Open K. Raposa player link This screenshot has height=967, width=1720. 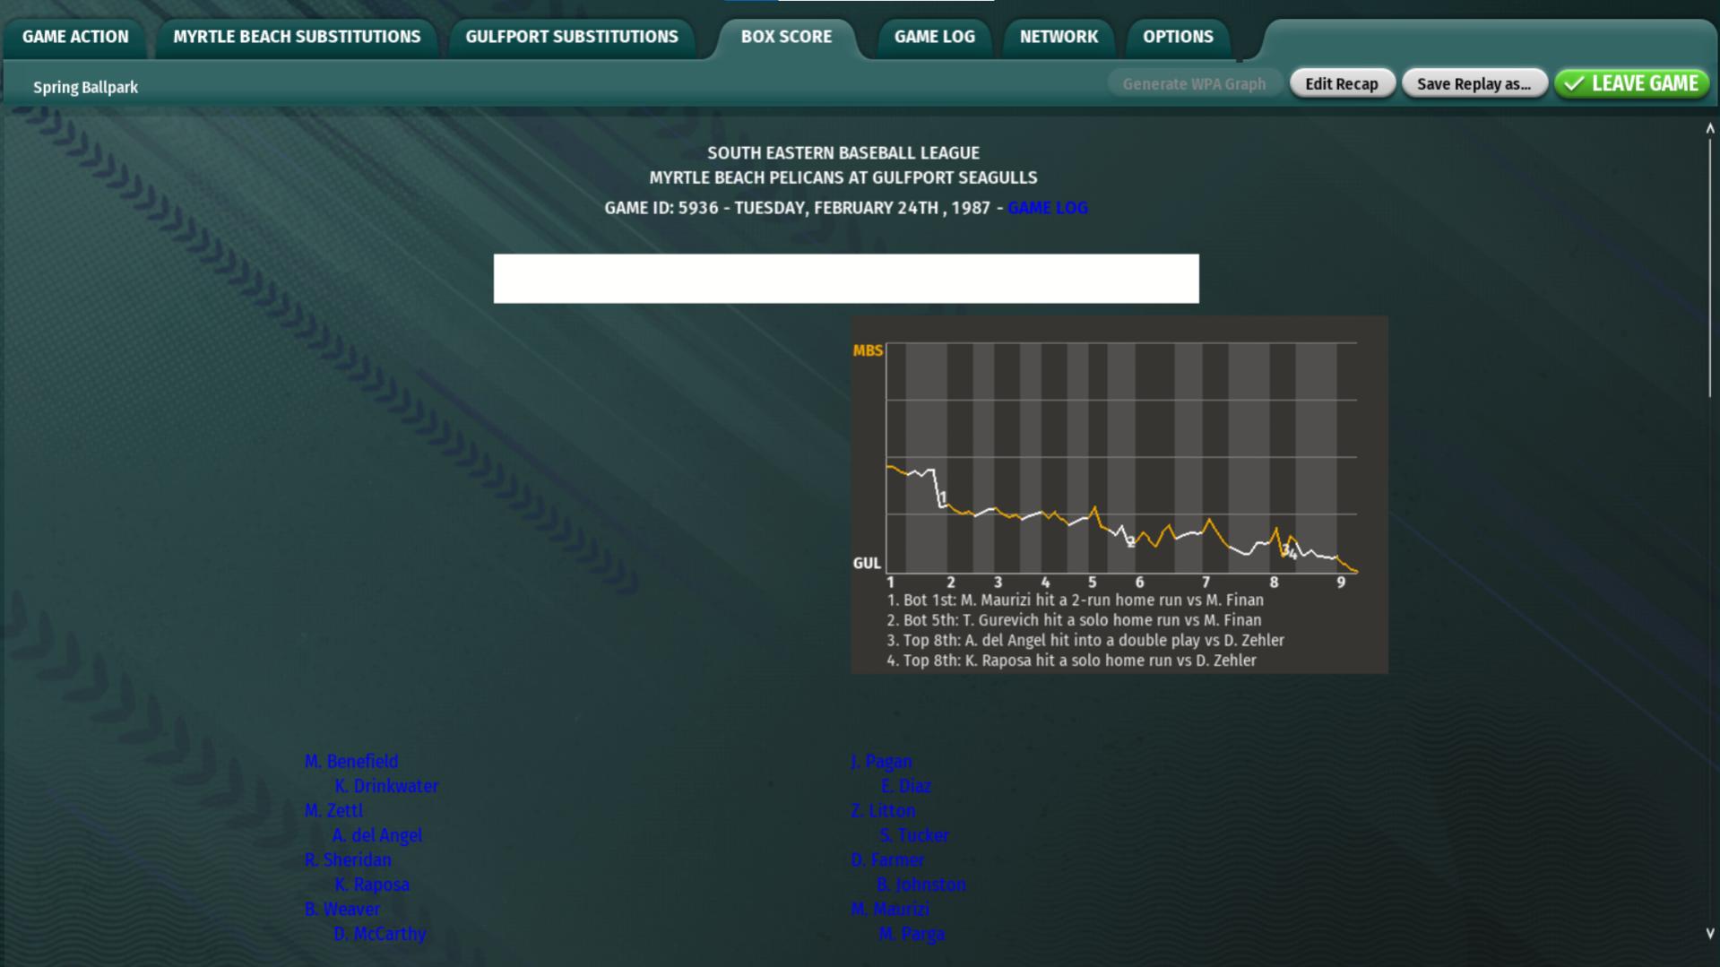(372, 885)
